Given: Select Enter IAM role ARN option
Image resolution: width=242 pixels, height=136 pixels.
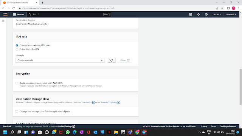Looking at the screenshot, I should pyautogui.click(x=17, y=49).
